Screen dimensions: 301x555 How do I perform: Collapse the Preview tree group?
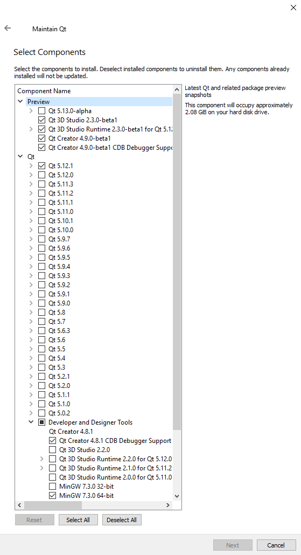20,102
